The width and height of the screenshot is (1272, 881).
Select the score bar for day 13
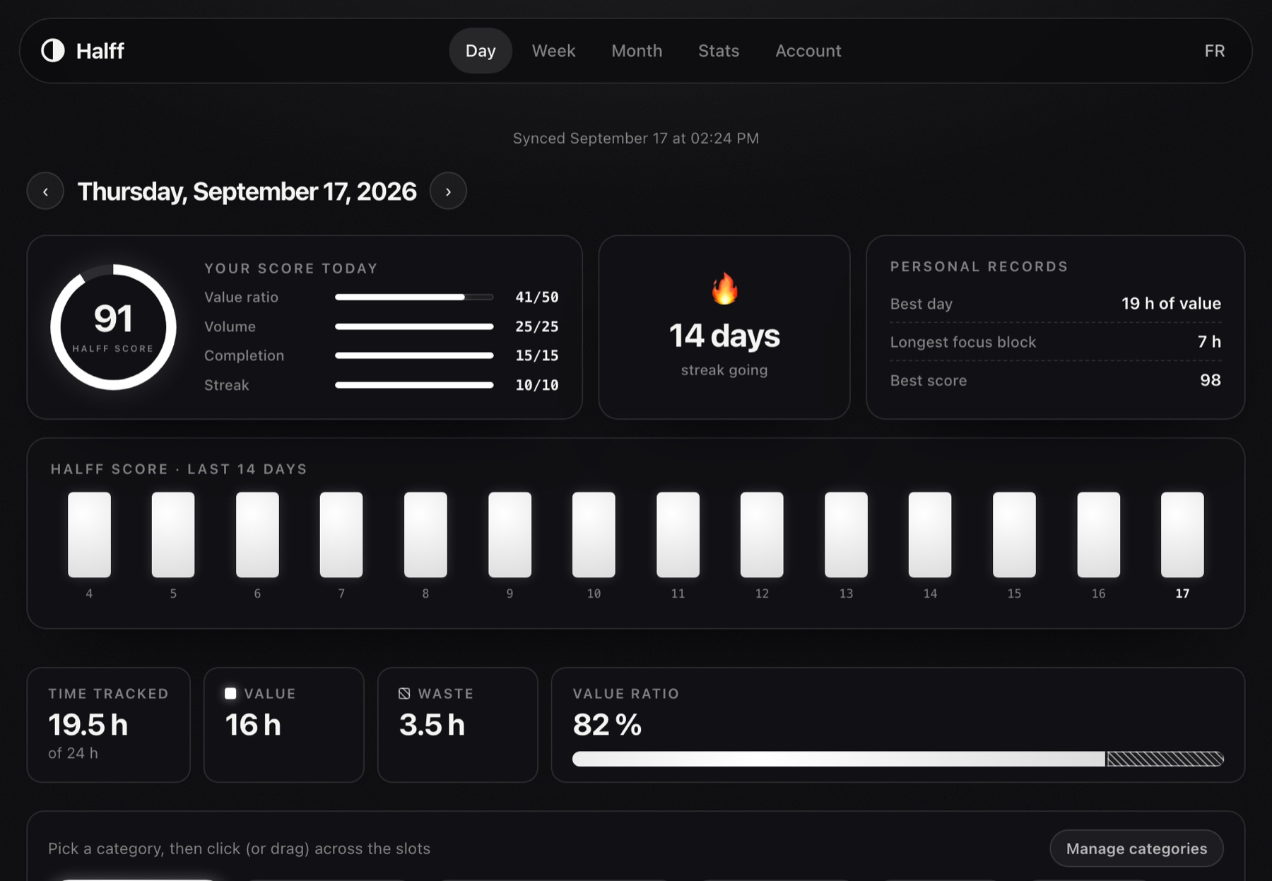click(x=846, y=535)
